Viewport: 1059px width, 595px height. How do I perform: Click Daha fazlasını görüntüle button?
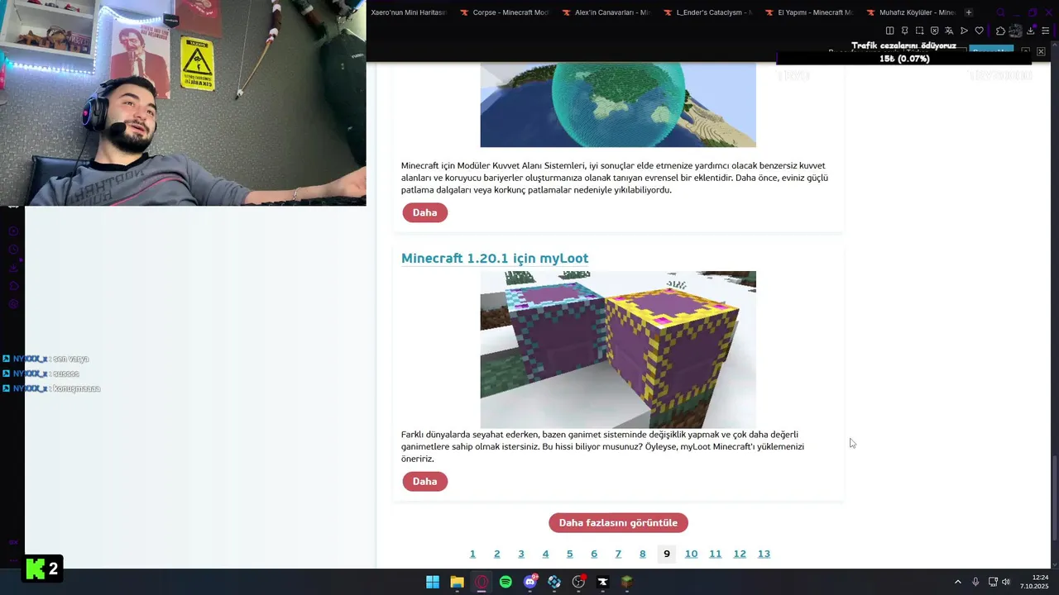pos(618,522)
